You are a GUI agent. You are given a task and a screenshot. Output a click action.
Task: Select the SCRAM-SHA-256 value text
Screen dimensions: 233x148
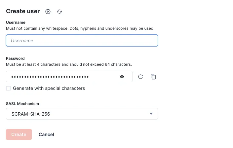pyautogui.click(x=31, y=114)
